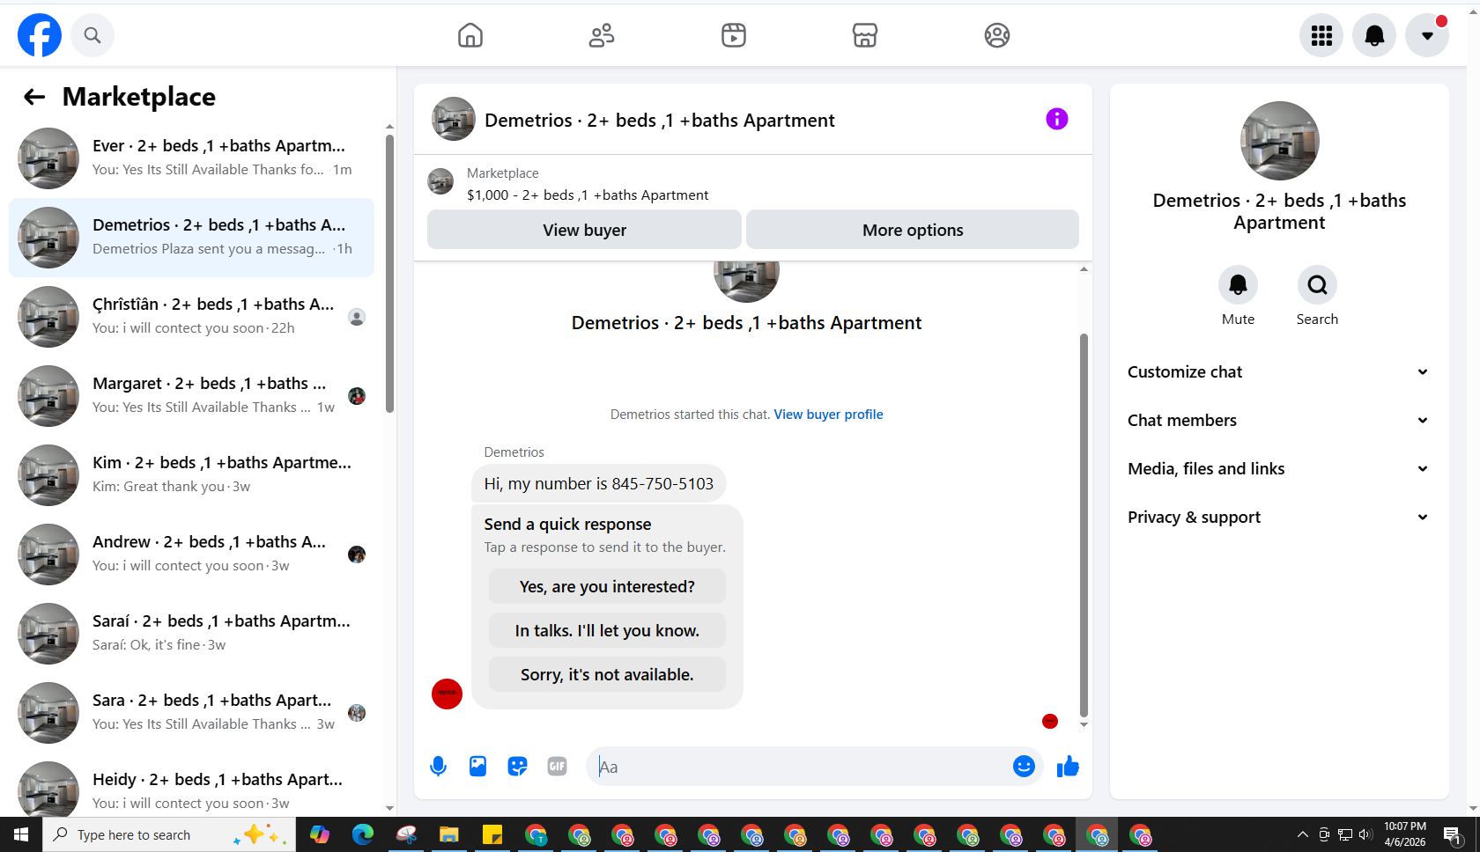Go to the Home feed icon
The width and height of the screenshot is (1480, 852).
tap(470, 35)
